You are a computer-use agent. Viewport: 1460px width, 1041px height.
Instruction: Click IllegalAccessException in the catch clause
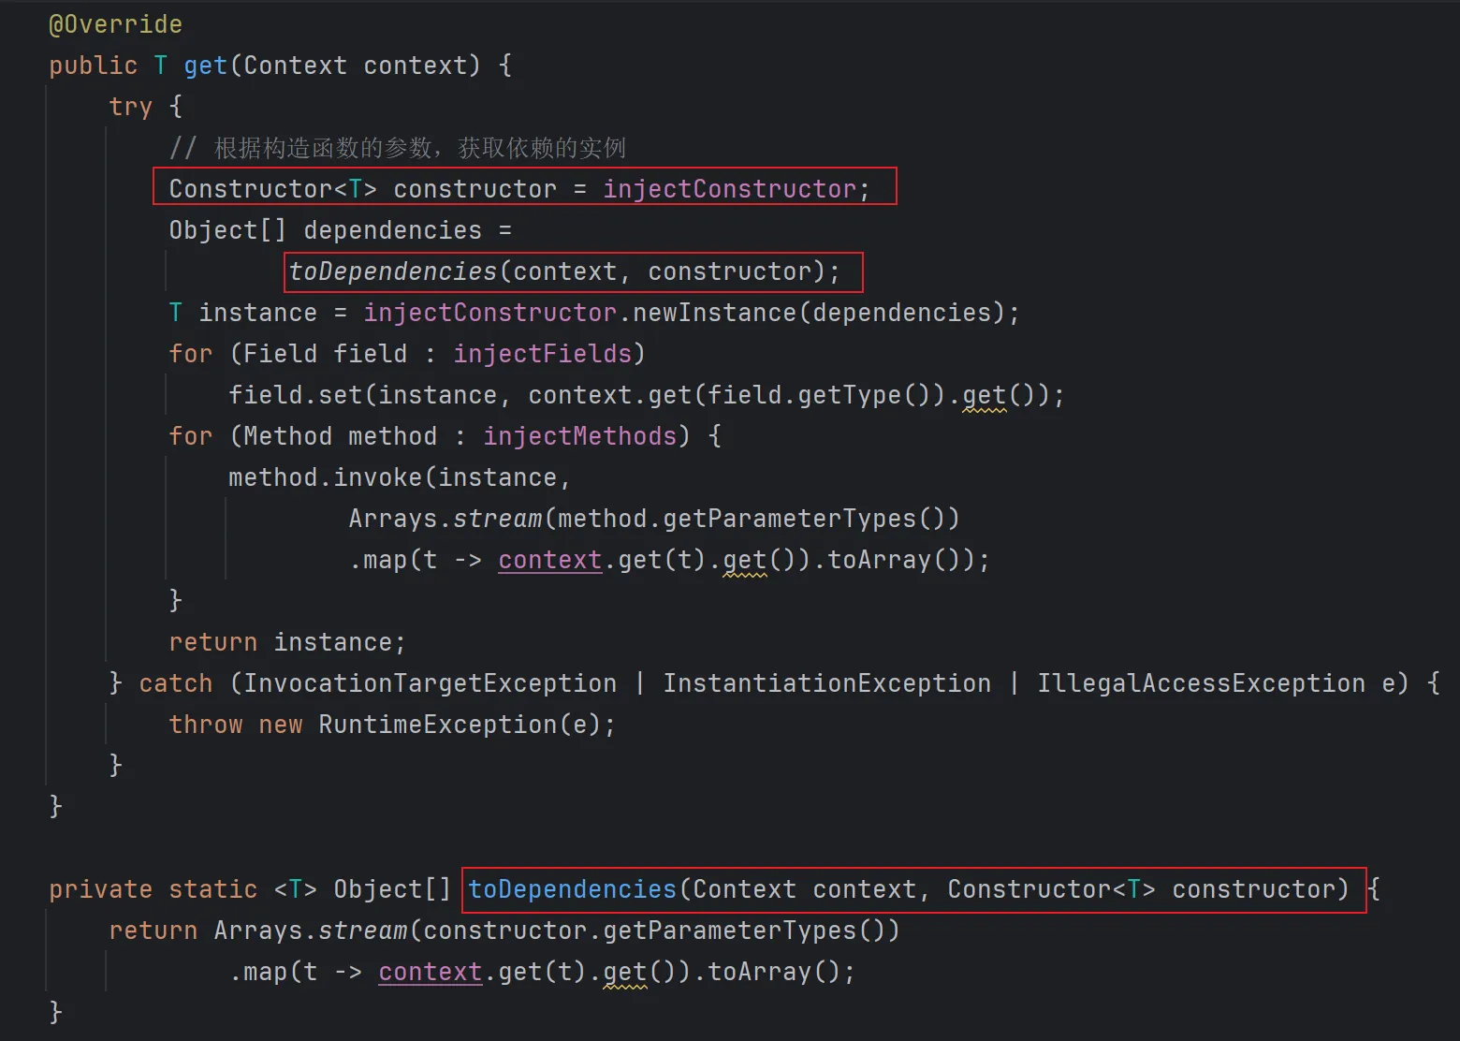(x=1201, y=683)
